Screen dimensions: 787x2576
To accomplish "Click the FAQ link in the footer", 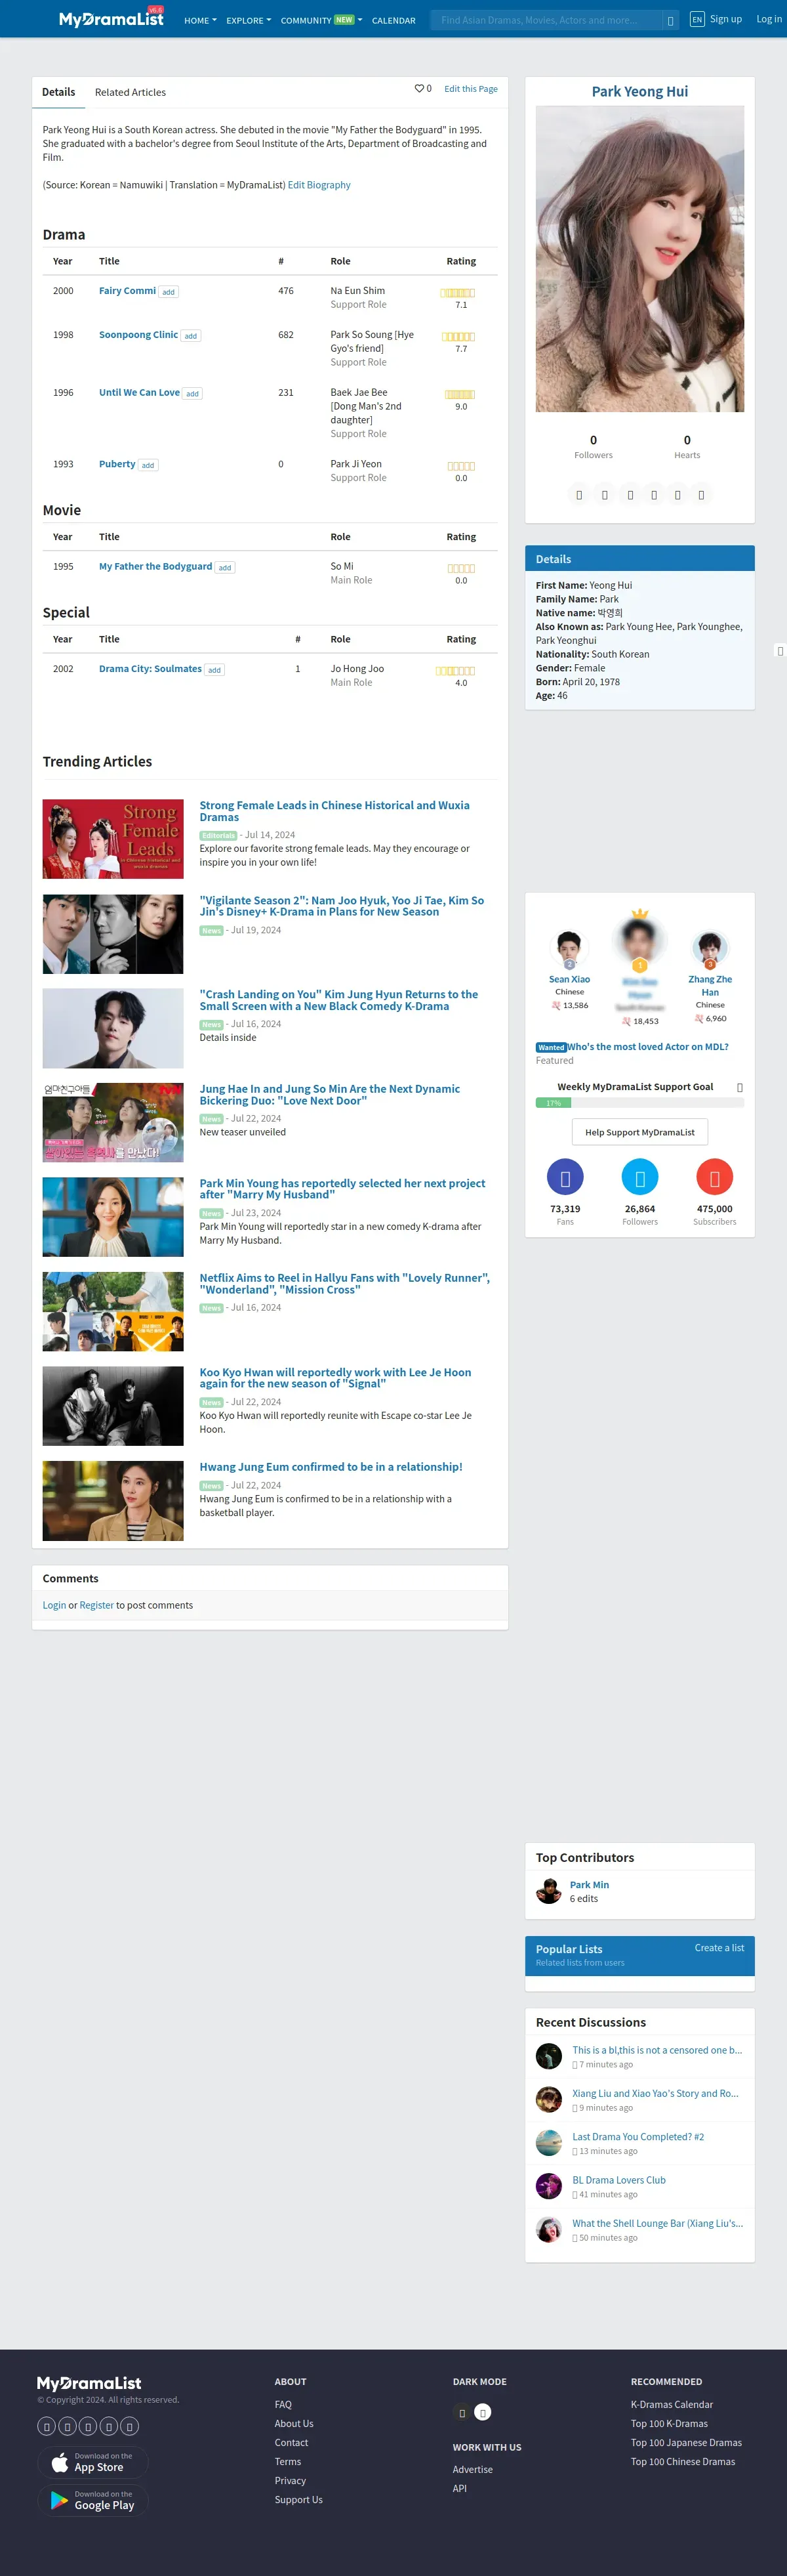I will (283, 2404).
